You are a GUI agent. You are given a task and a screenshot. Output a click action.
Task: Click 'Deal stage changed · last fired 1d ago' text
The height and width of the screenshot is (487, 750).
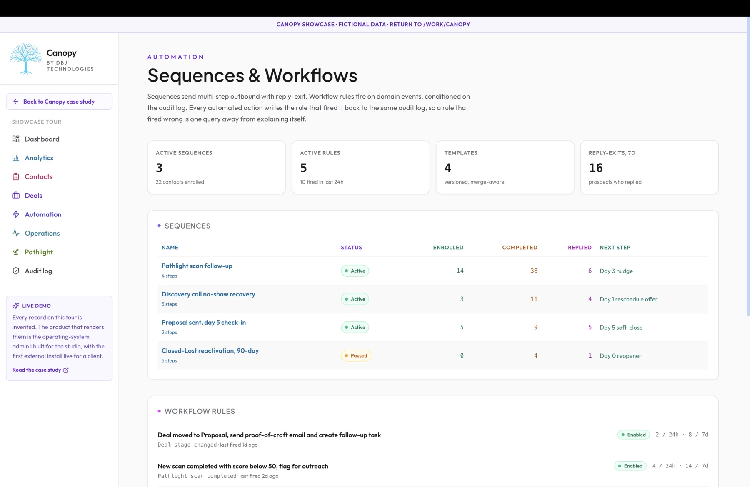coord(207,445)
